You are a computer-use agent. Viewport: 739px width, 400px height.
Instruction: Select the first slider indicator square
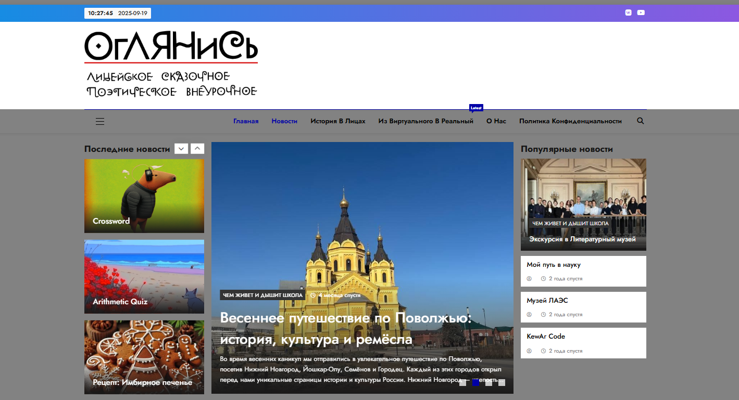462,383
